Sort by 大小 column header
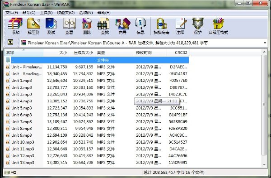The height and width of the screenshot is (178, 271). [x=56, y=53]
